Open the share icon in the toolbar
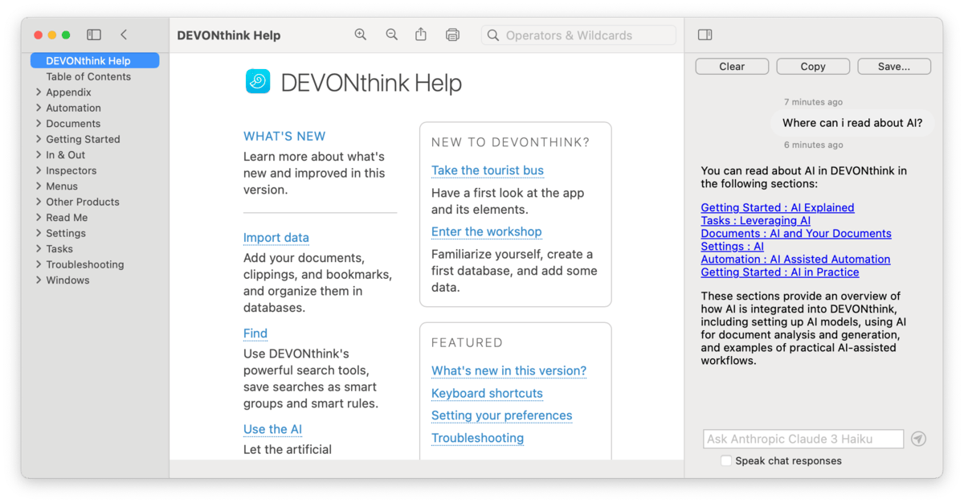 [421, 35]
